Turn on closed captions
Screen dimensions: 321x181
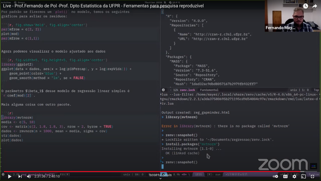(x=285, y=176)
